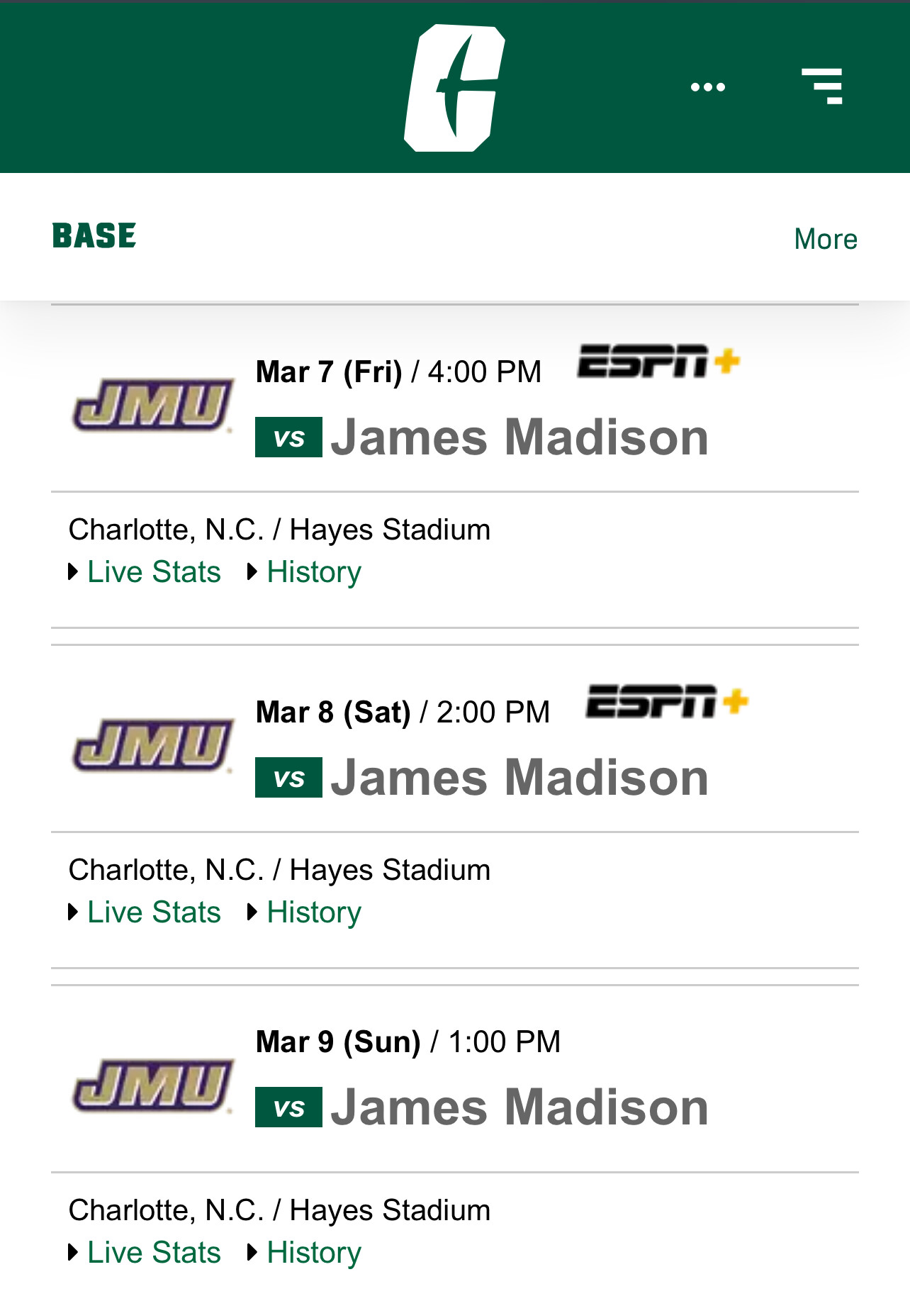The image size is (910, 1301).
Task: Open History for Mar 9 game
Action: [314, 1253]
